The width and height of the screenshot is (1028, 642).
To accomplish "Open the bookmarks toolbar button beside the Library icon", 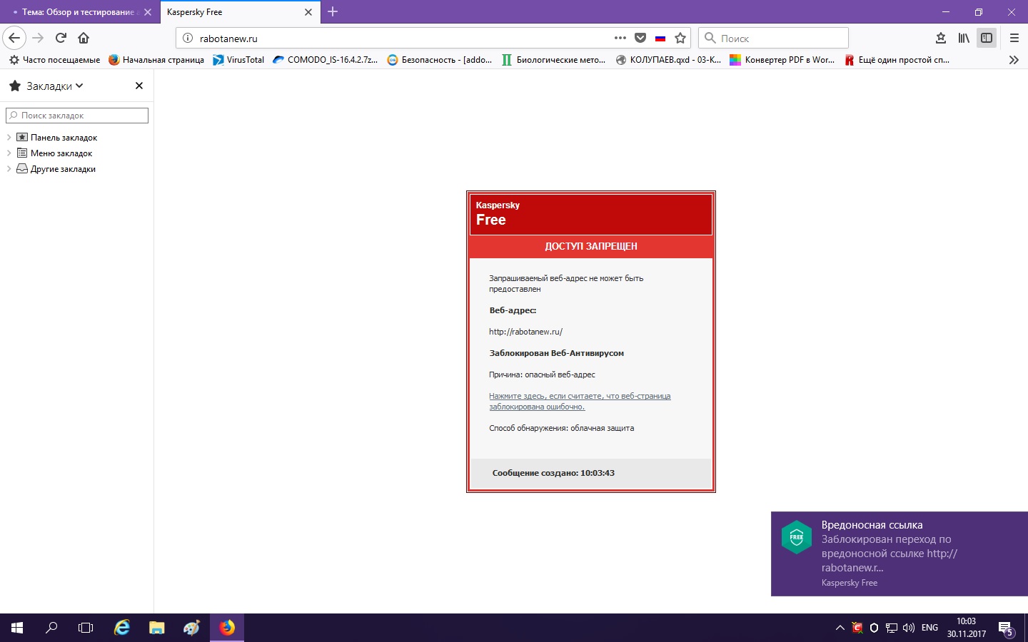I will click(941, 38).
